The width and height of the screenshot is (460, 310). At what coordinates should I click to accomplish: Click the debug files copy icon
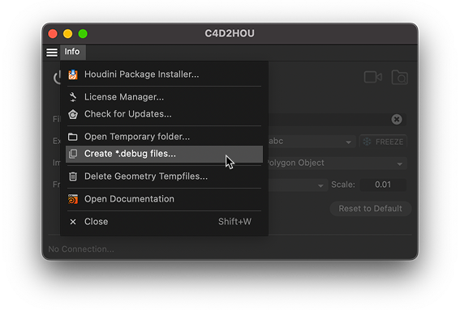coord(73,154)
